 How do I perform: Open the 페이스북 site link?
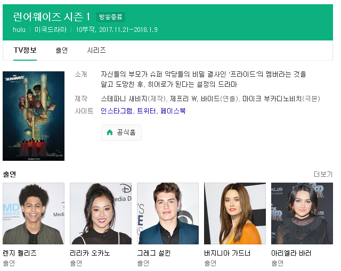(173, 111)
